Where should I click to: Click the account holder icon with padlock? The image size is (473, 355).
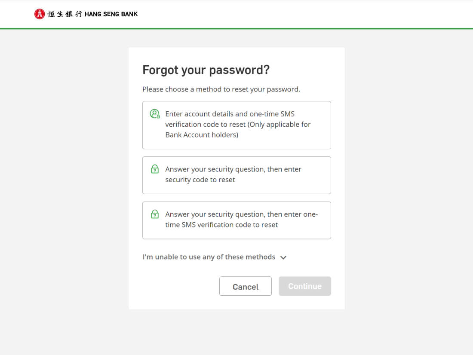tap(155, 114)
